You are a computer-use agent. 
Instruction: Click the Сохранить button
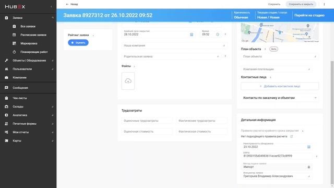[274, 4]
